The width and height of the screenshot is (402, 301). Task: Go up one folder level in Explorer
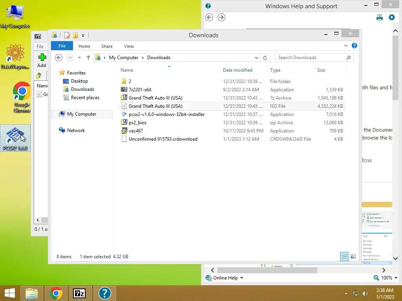point(88,58)
